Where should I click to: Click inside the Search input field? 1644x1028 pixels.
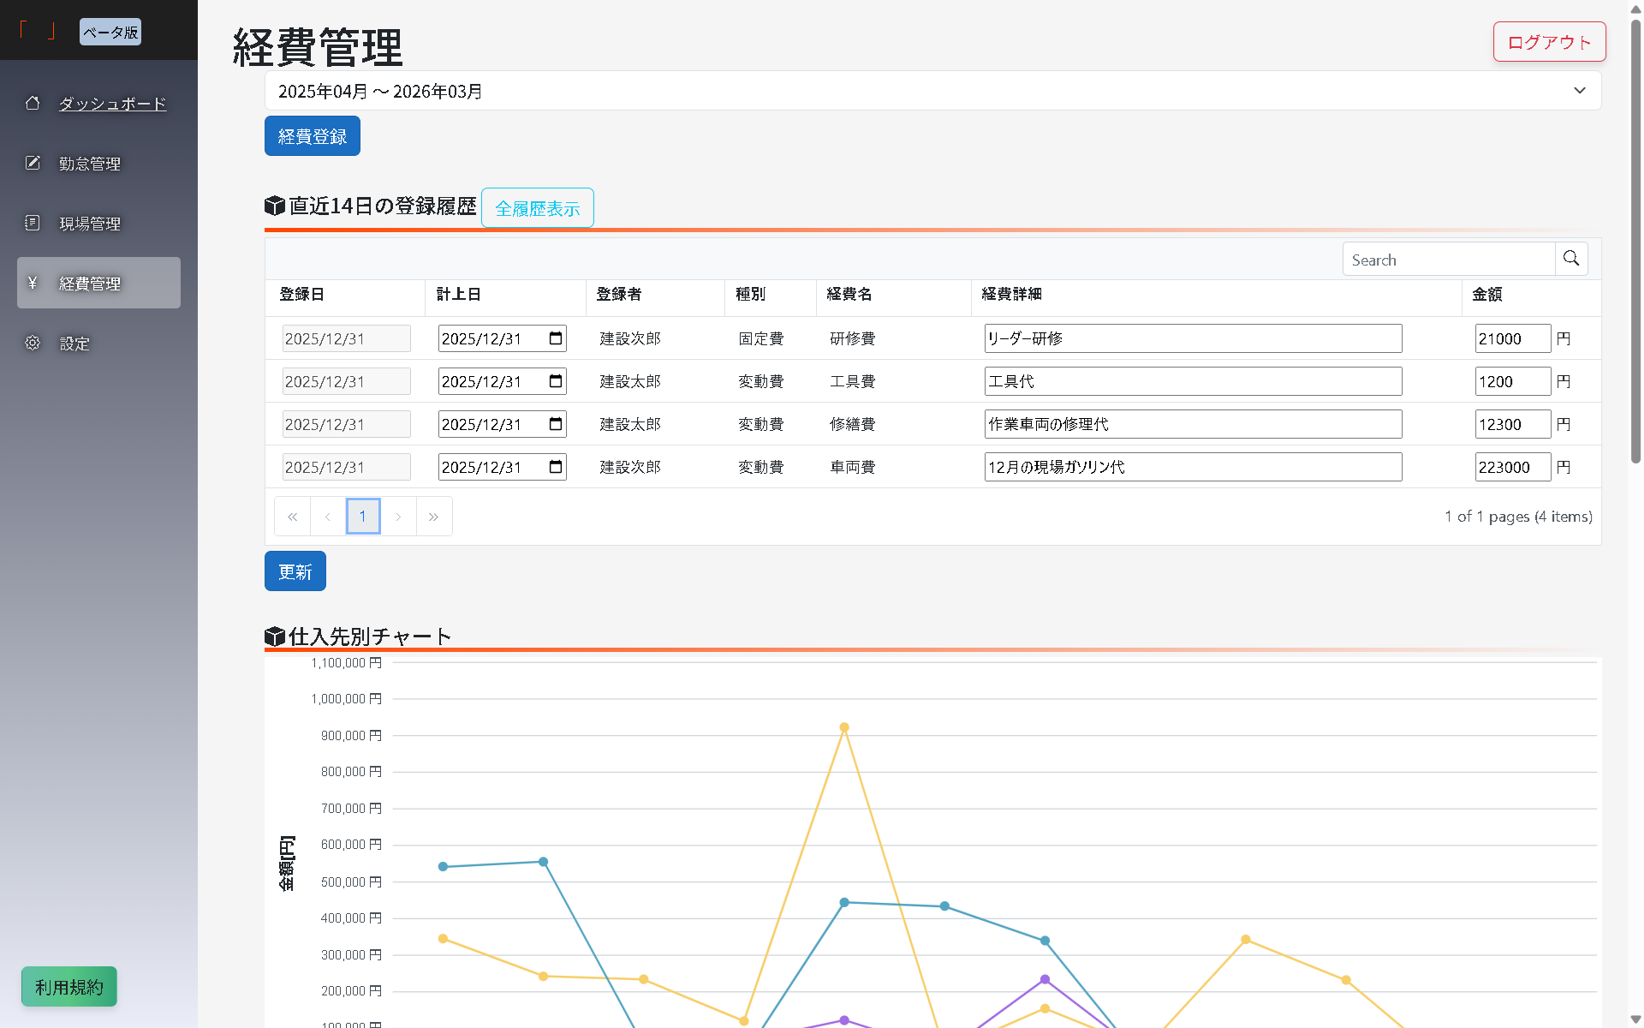coord(1447,258)
